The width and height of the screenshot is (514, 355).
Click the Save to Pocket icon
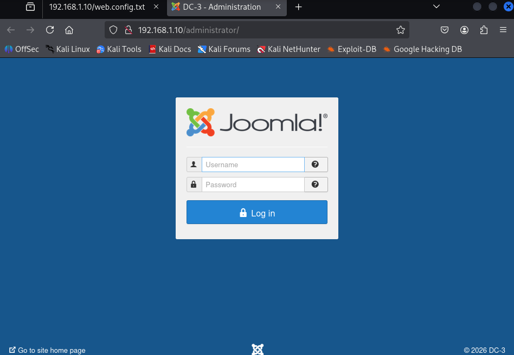coord(445,30)
